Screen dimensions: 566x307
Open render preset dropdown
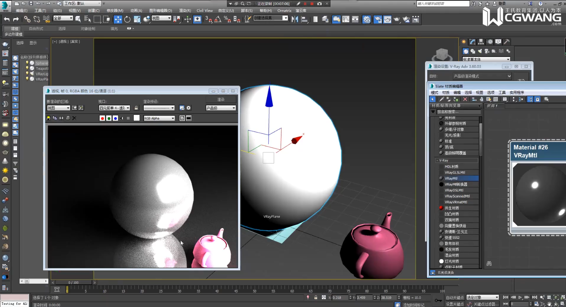pyautogui.click(x=159, y=108)
